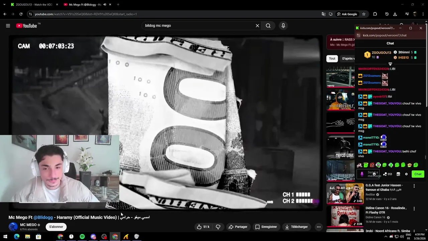Launch Spotify from the taskbar

click(82, 237)
